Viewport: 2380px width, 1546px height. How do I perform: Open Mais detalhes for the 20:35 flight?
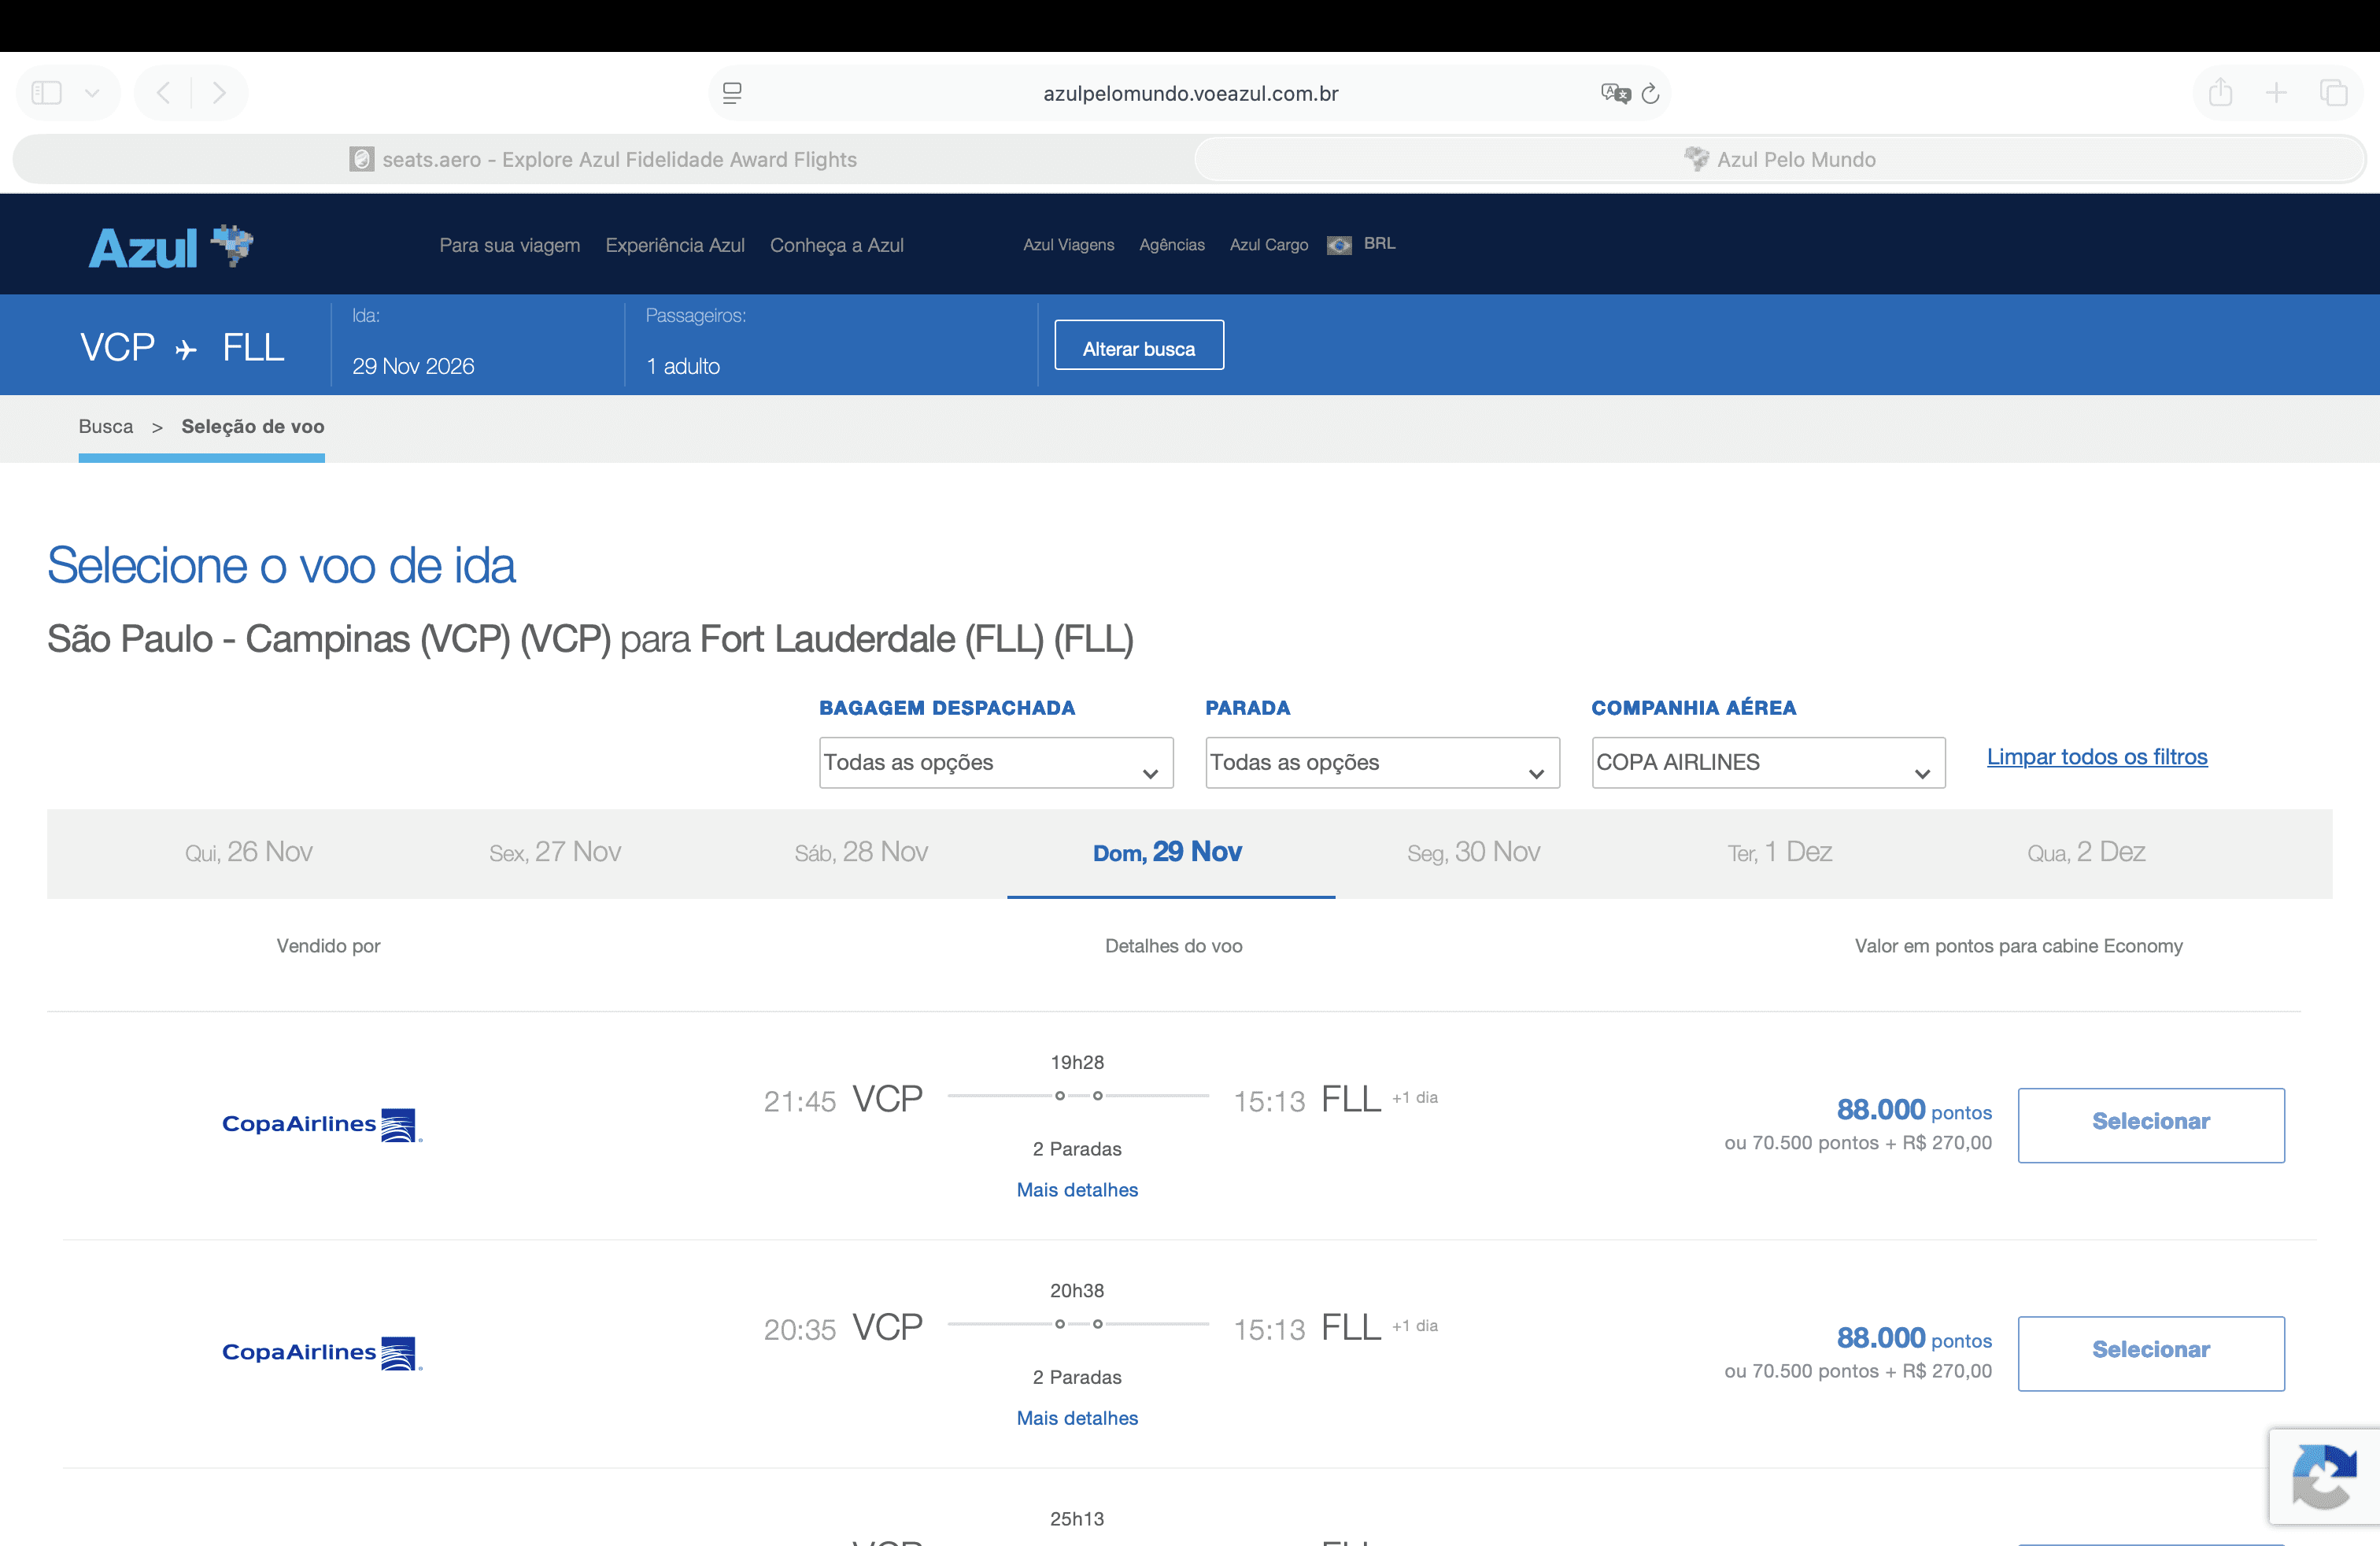point(1077,1418)
